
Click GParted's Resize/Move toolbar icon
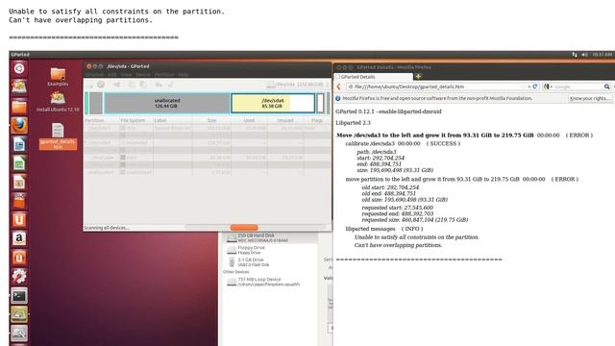(116, 85)
